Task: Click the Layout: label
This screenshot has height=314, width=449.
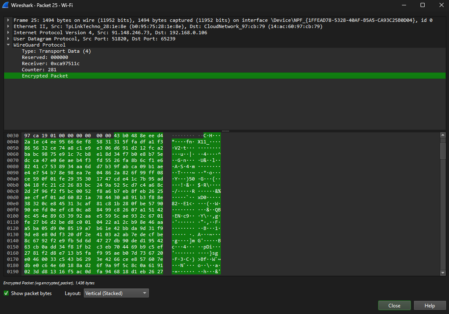Action: 73,293
